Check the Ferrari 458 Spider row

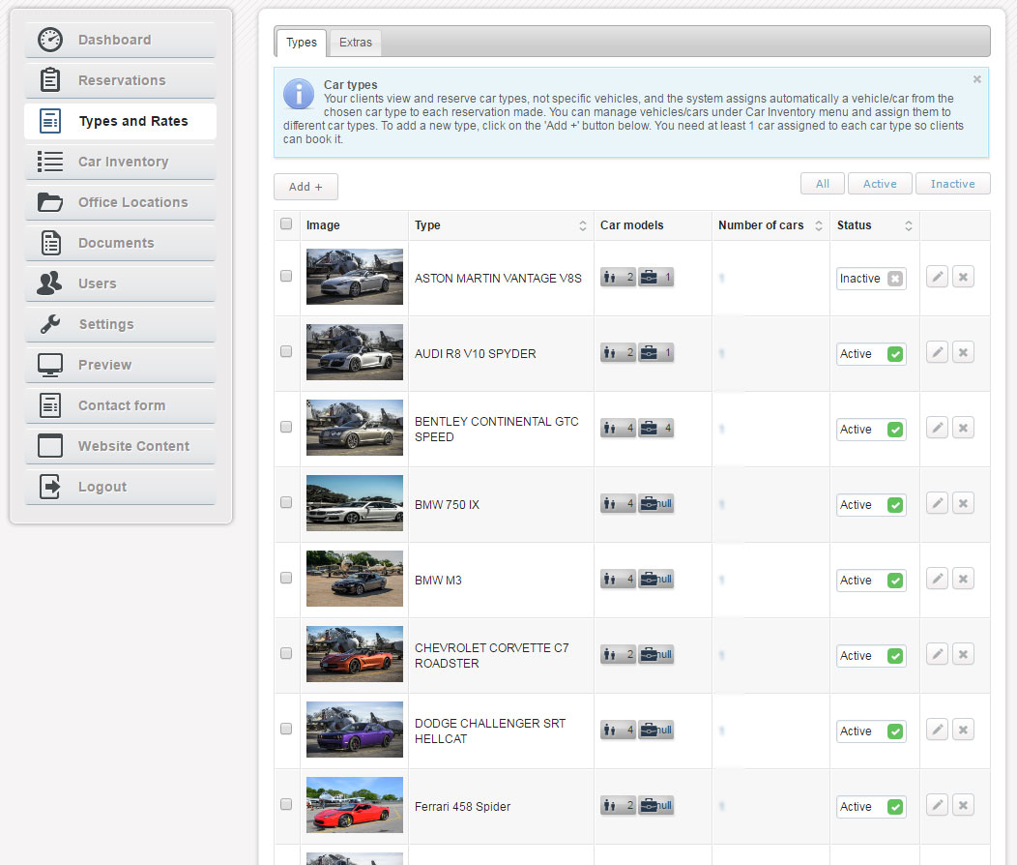click(x=286, y=804)
